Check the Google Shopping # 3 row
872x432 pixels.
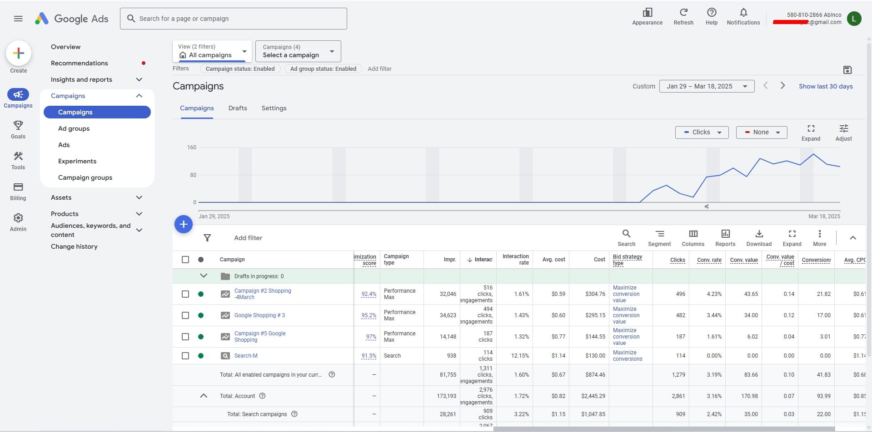coord(185,315)
